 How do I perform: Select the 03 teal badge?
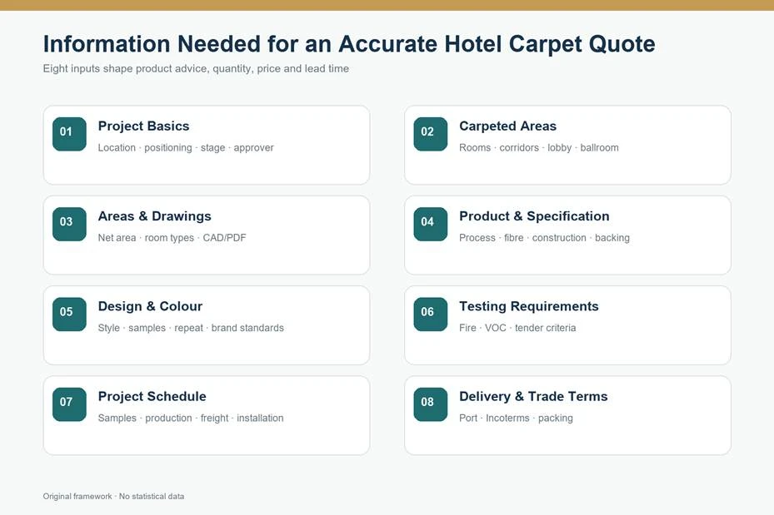70,225
